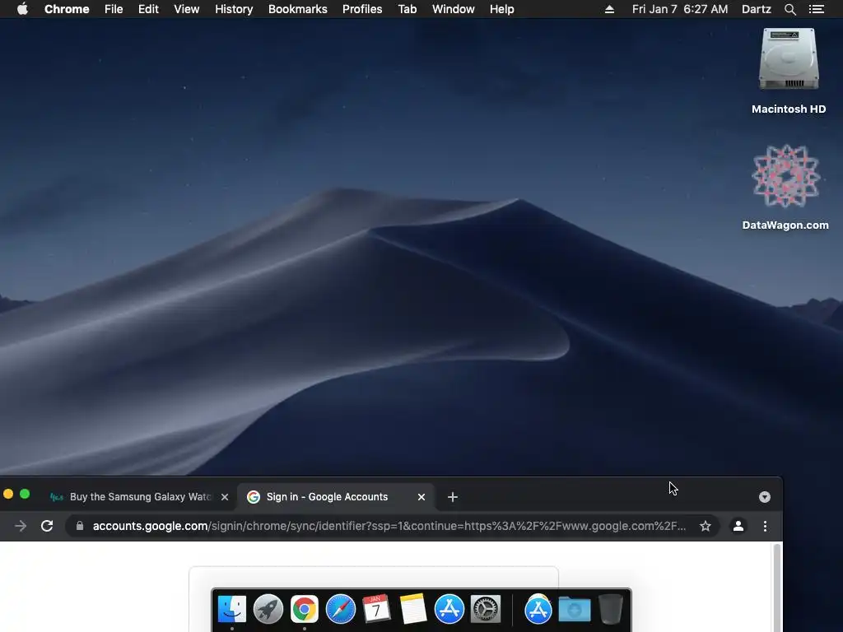Open the Bookmarks menu
Screen dimensions: 843x632
pyautogui.click(x=298, y=9)
